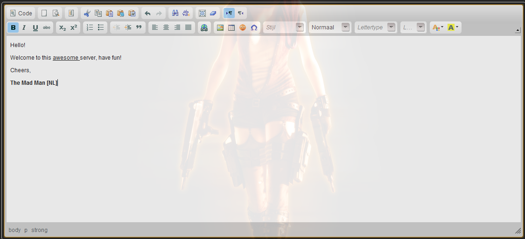Viewport: 525px width, 239px height.
Task: Select the body element in path
Action: pos(14,230)
